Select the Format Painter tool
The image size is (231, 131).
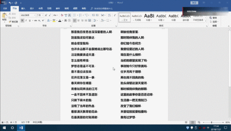point(13,21)
